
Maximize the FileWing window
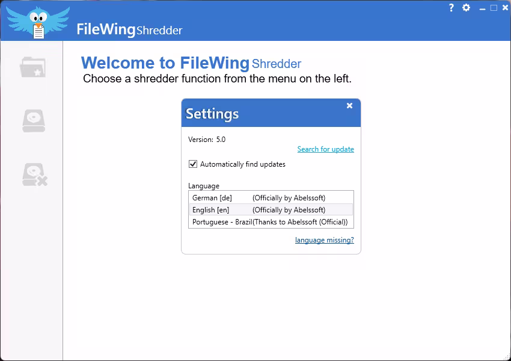pyautogui.click(x=494, y=8)
